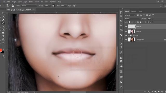This screenshot has width=166, height=93.
Task: Open the brush preset picker arrow
Action: pyautogui.click(x=10, y=6)
